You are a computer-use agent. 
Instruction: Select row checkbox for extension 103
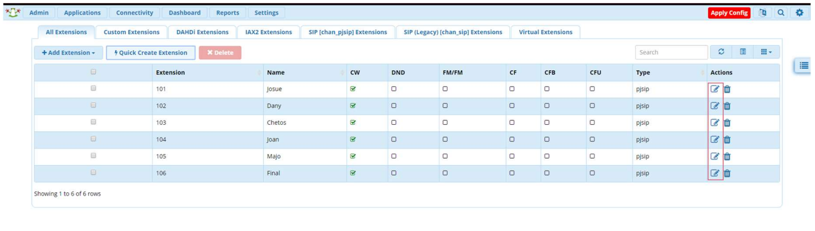(93, 121)
